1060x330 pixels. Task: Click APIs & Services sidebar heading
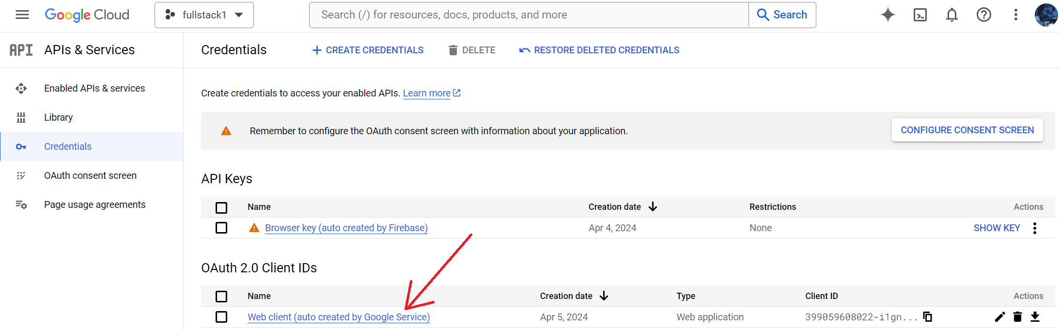coord(90,50)
